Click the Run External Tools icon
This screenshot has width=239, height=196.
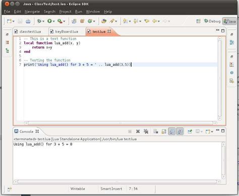(60, 21)
